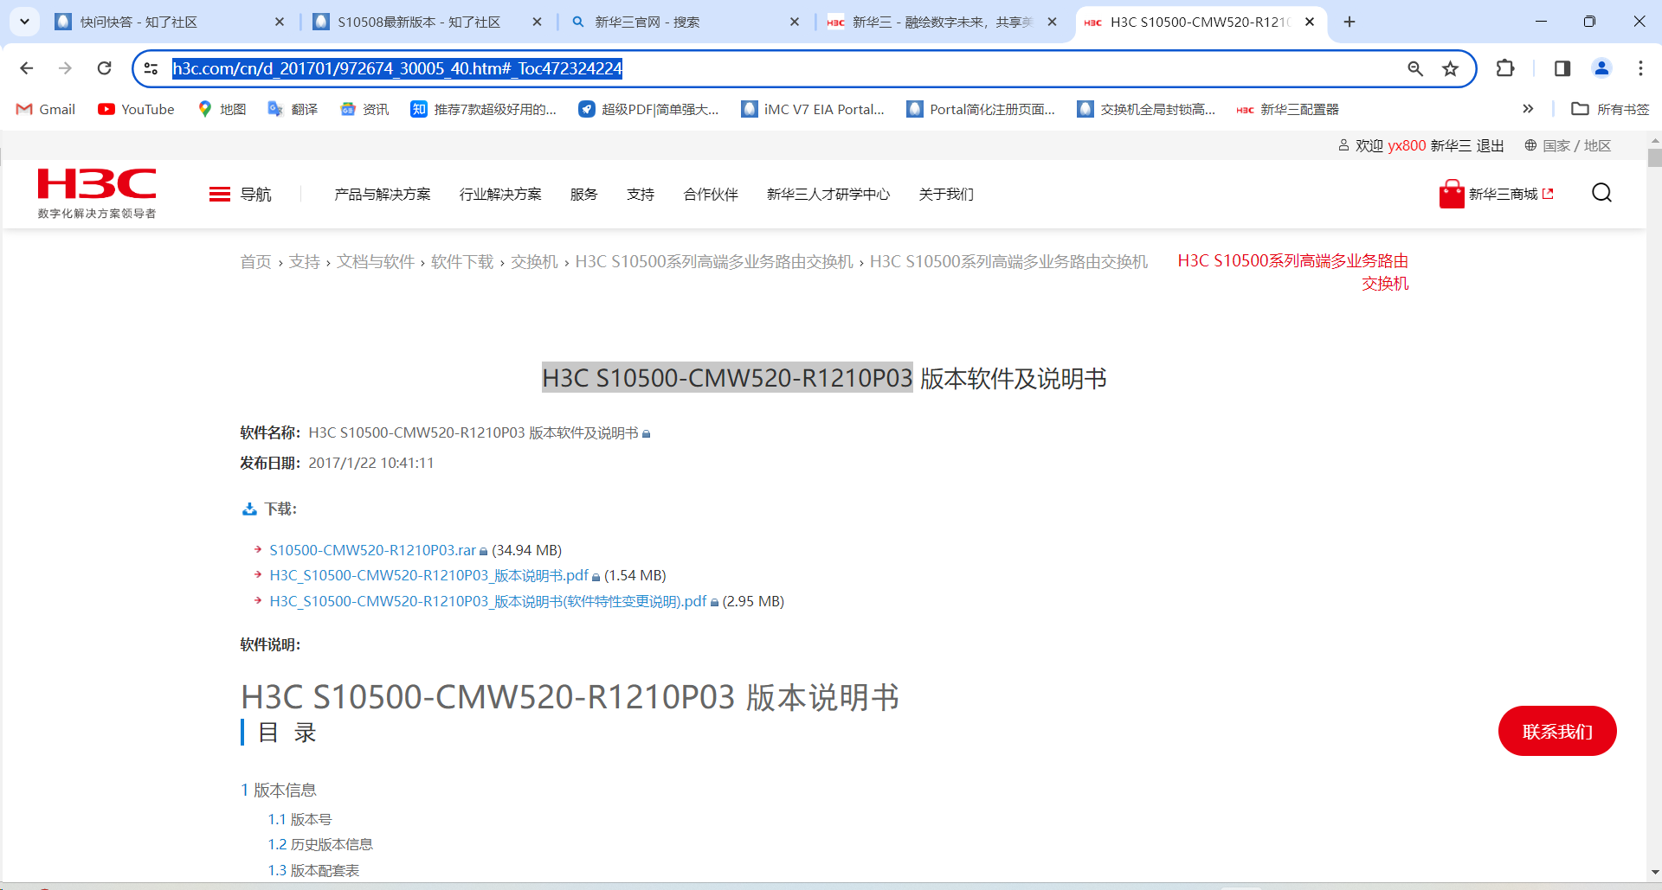Screen dimensions: 1662x890
Task: Open the 关于我们 menu
Action: tap(946, 195)
